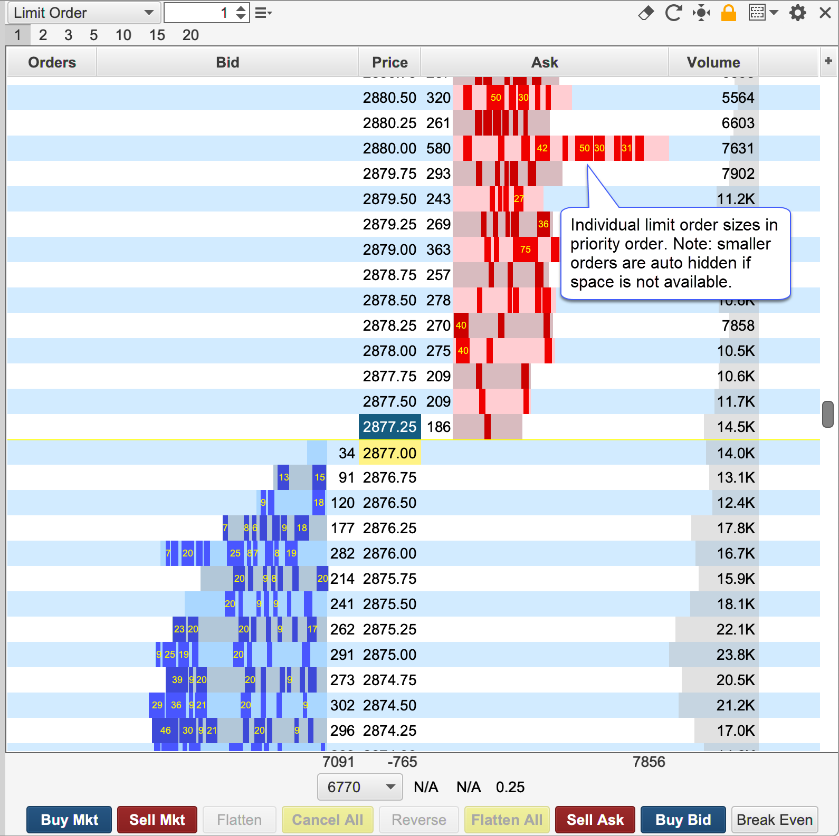Viewport: 839px width, 836px height.
Task: Click the recenter price ladder icon
Action: [701, 13]
